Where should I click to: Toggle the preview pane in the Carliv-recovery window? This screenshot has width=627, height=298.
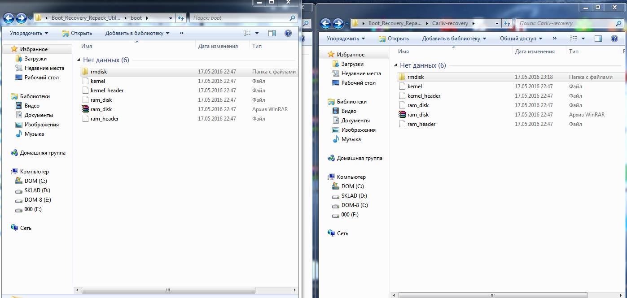coord(598,39)
